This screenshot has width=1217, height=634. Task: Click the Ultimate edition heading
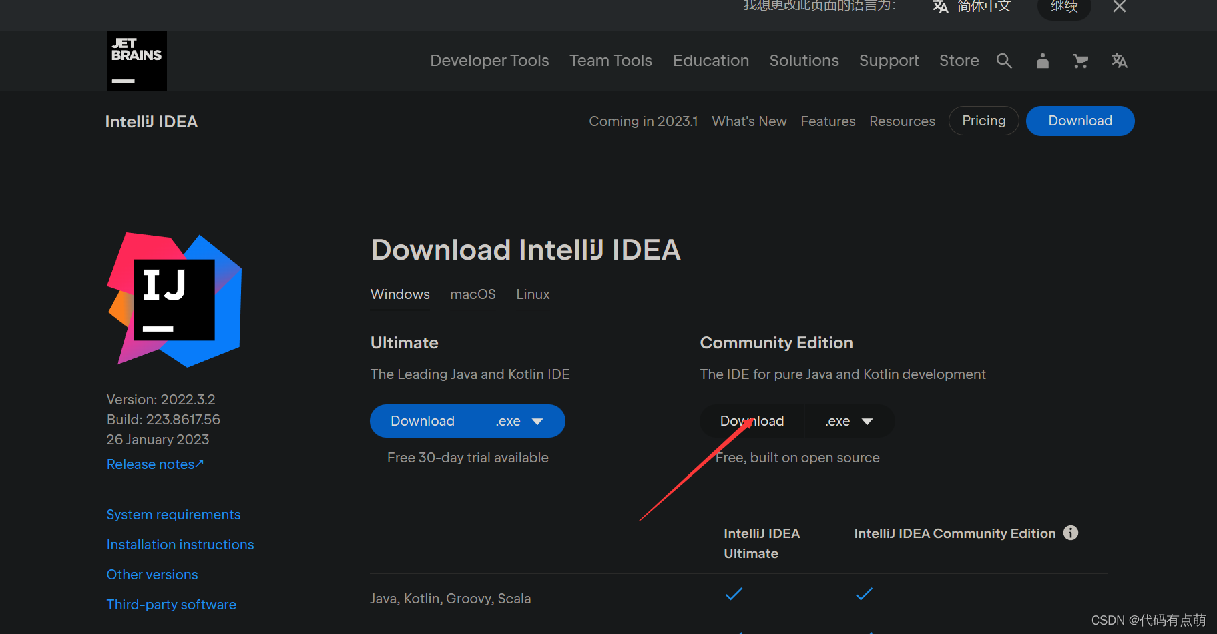(405, 343)
